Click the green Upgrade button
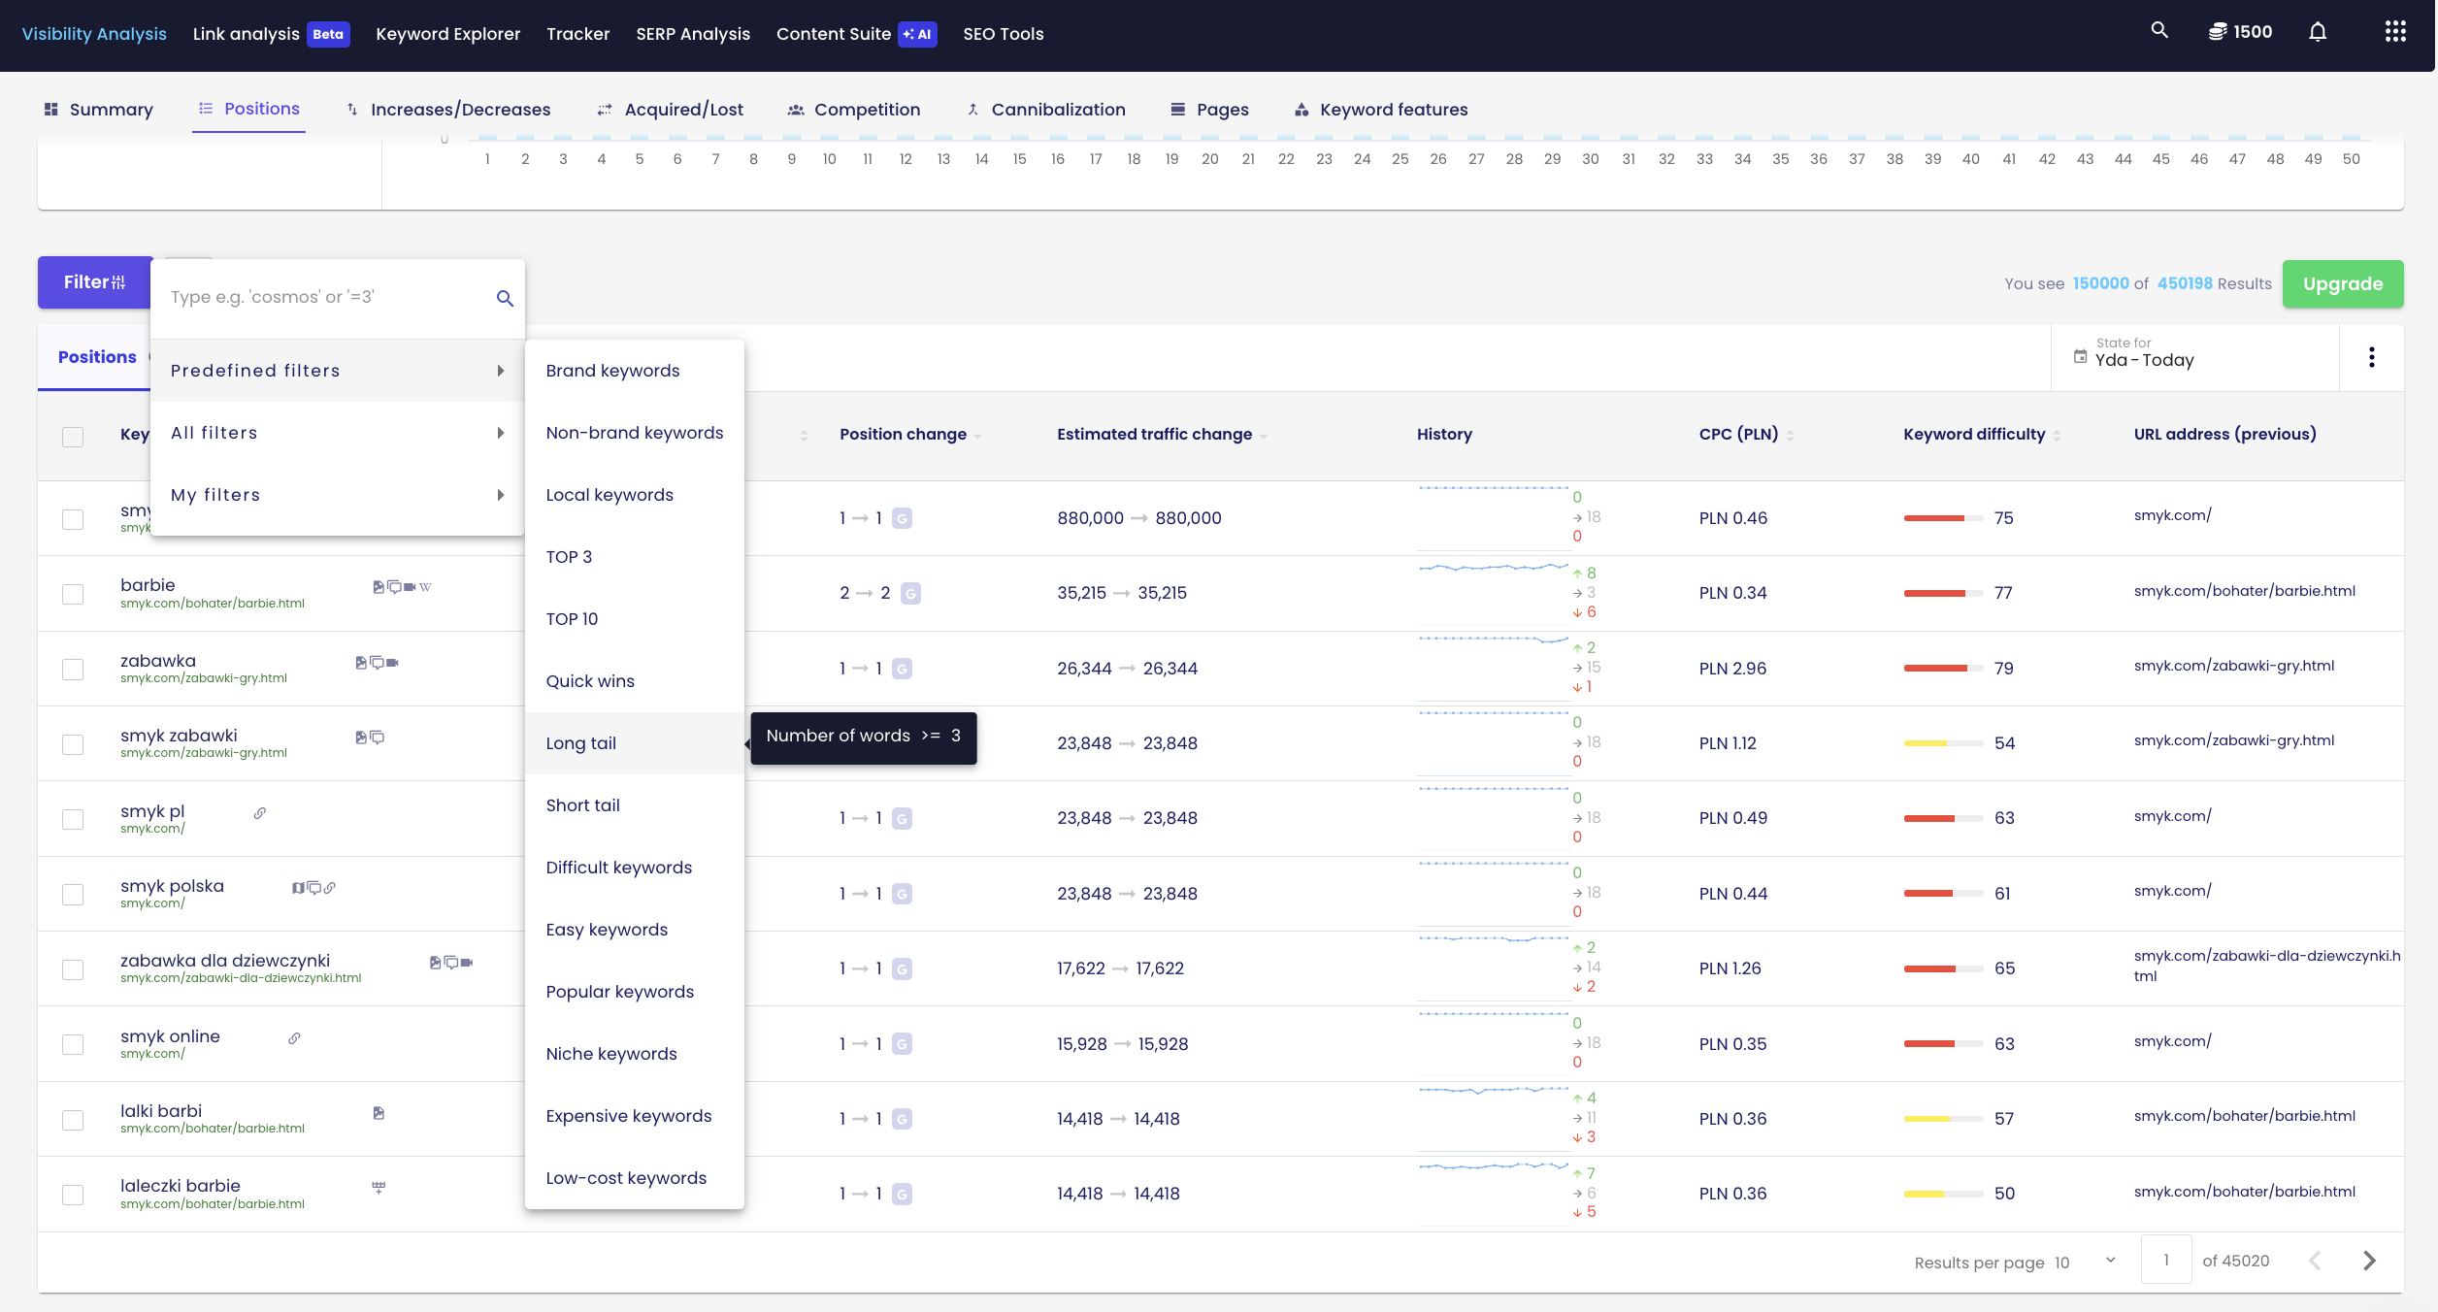Image resolution: width=2438 pixels, height=1312 pixels. click(x=2343, y=283)
